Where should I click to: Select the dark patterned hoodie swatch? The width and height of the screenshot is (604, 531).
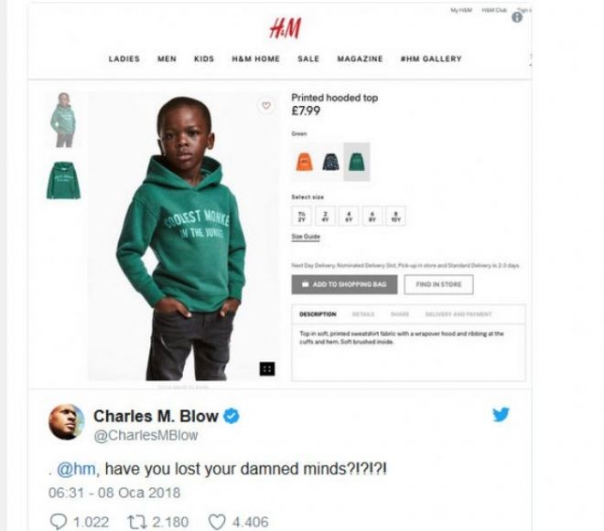pos(330,162)
